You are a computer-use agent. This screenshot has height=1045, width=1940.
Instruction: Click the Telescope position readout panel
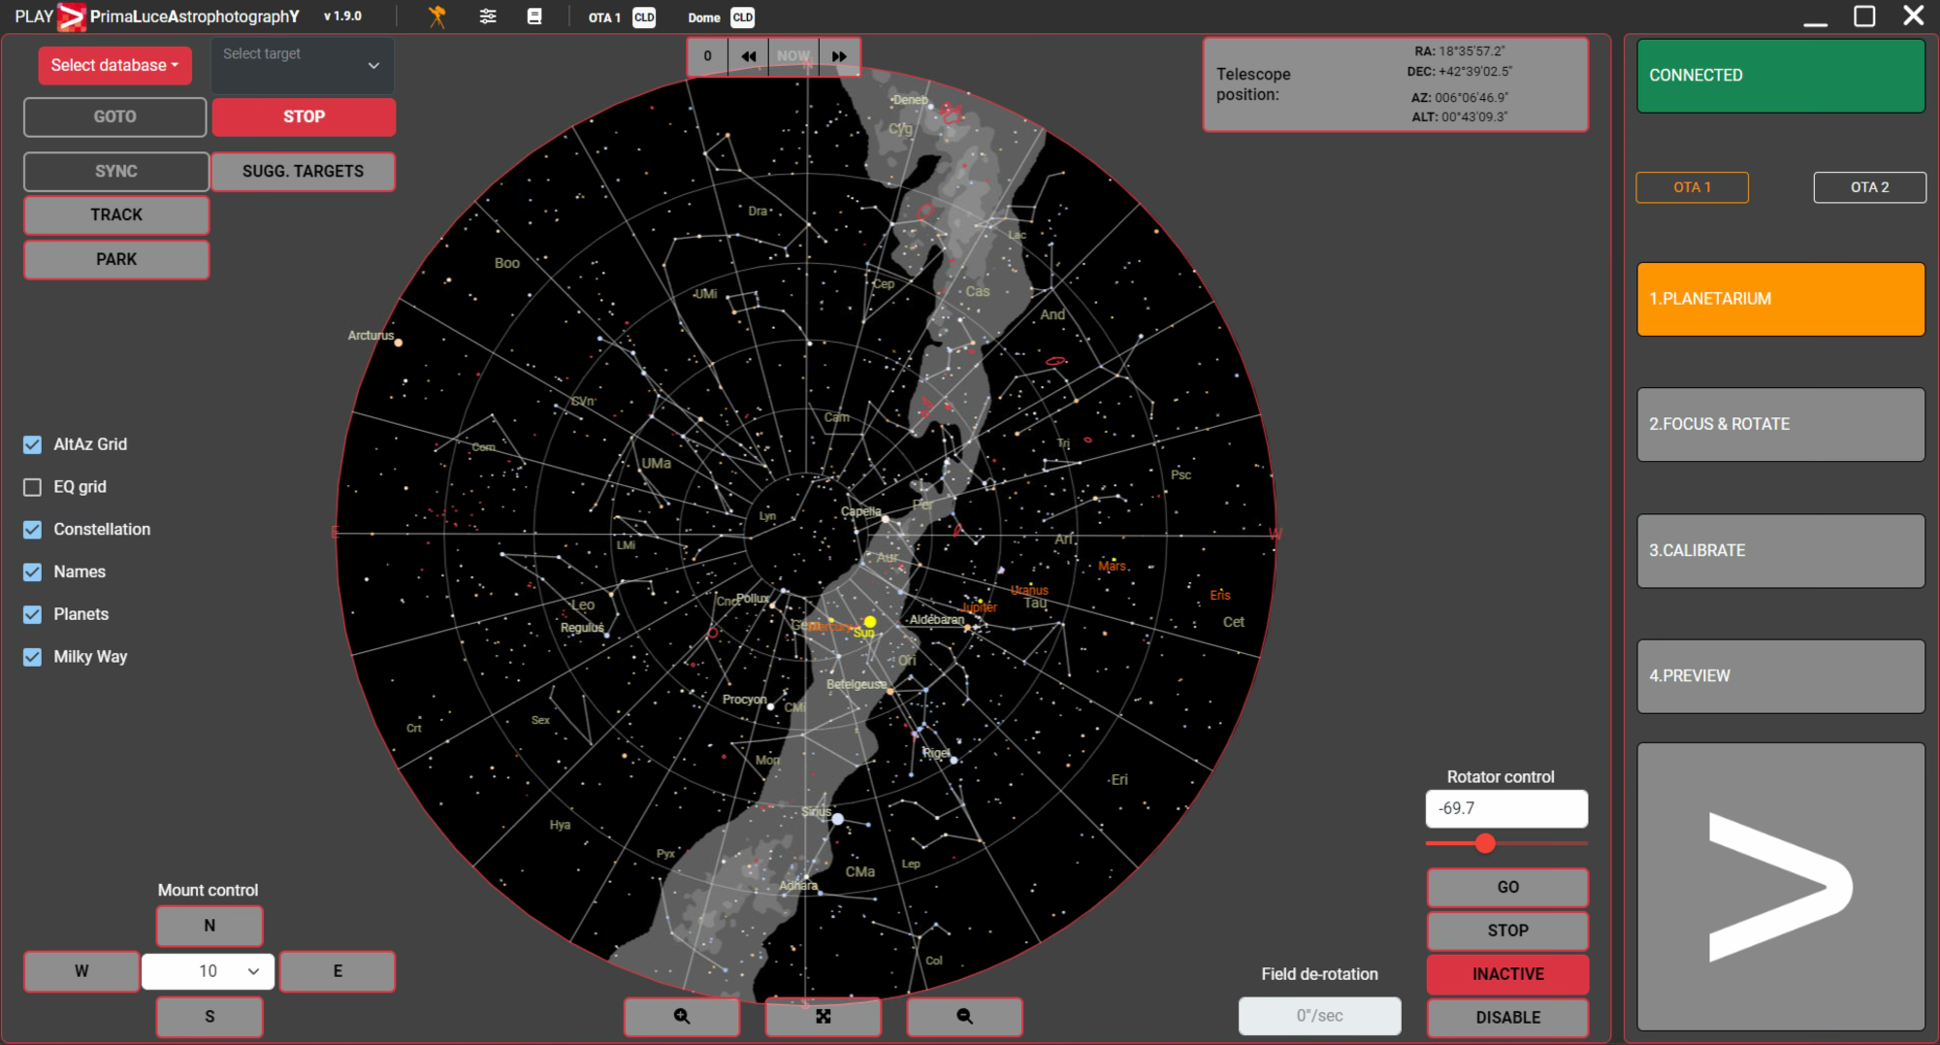pos(1395,84)
